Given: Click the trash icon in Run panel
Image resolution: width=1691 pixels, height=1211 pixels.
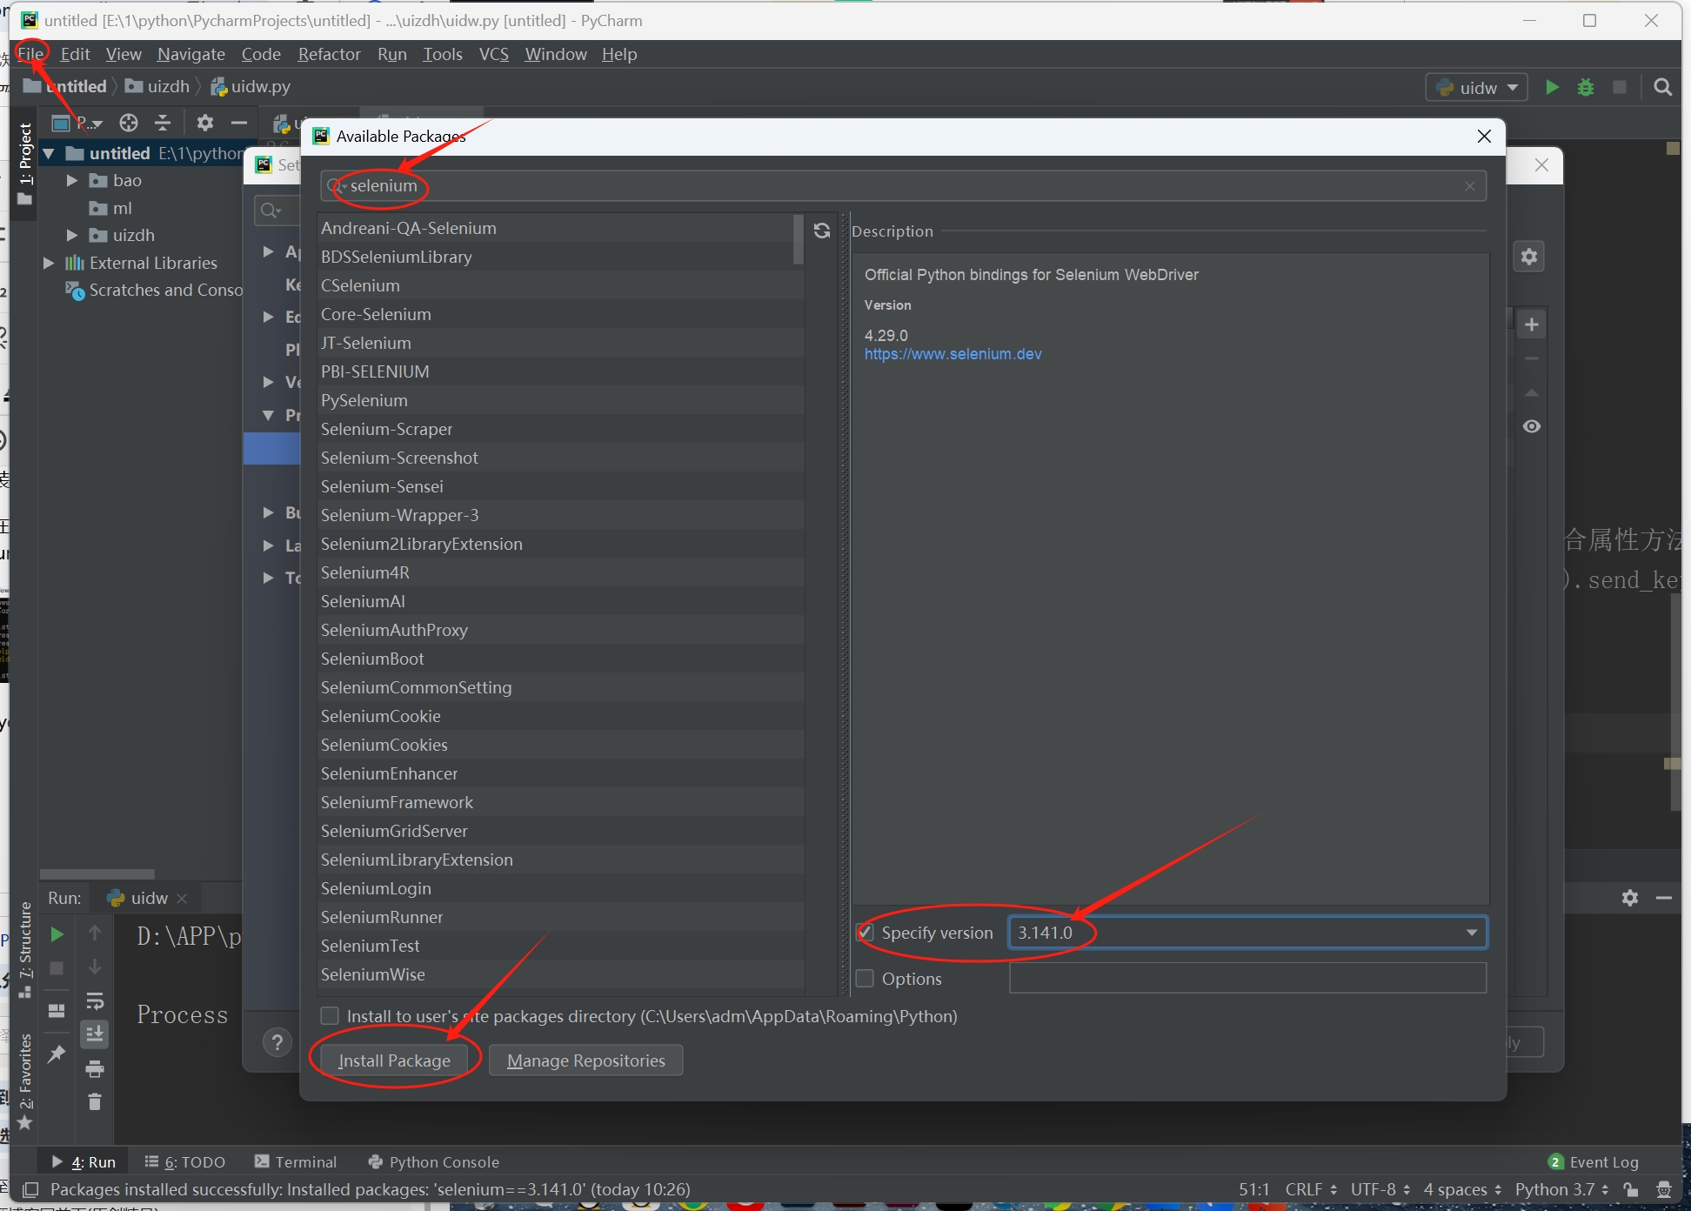Looking at the screenshot, I should click(x=95, y=1102).
